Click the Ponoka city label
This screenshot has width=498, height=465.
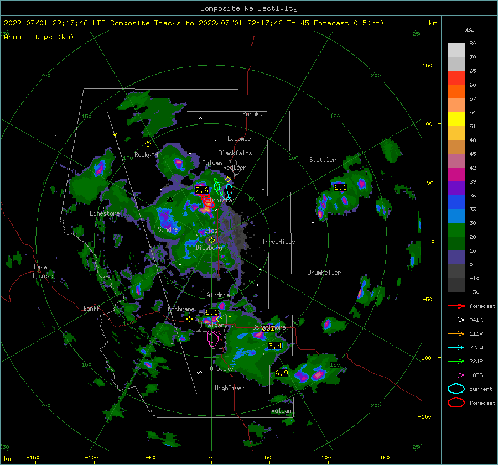pyautogui.click(x=252, y=114)
